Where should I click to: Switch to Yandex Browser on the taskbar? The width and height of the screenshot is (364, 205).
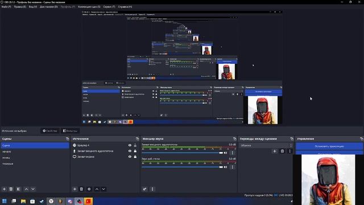[x=51, y=201]
